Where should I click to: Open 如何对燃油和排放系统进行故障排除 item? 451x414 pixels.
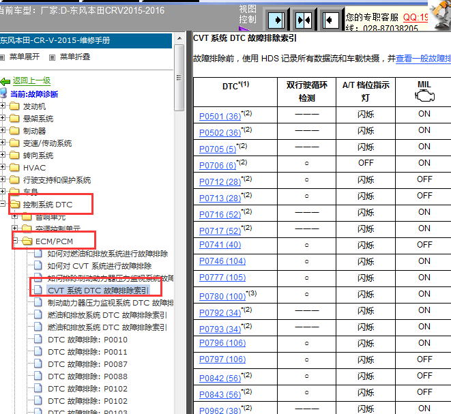(108, 254)
